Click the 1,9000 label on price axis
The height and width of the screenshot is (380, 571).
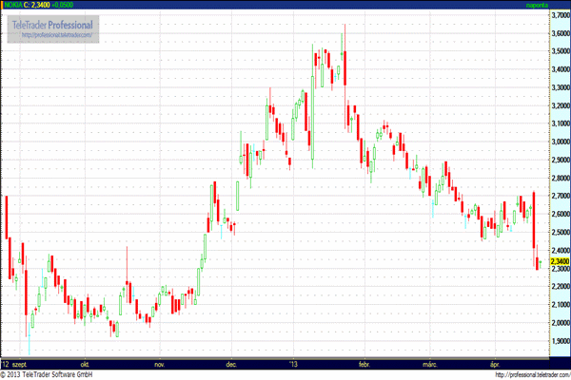click(x=560, y=341)
